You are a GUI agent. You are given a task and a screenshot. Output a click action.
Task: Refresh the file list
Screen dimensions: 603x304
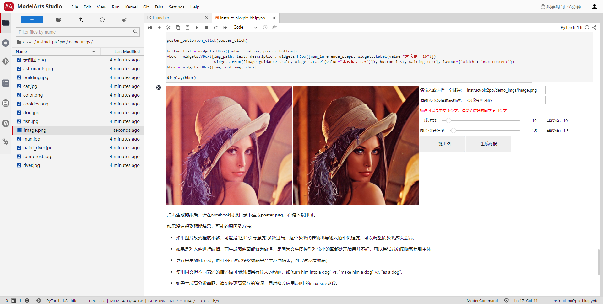[x=102, y=20]
